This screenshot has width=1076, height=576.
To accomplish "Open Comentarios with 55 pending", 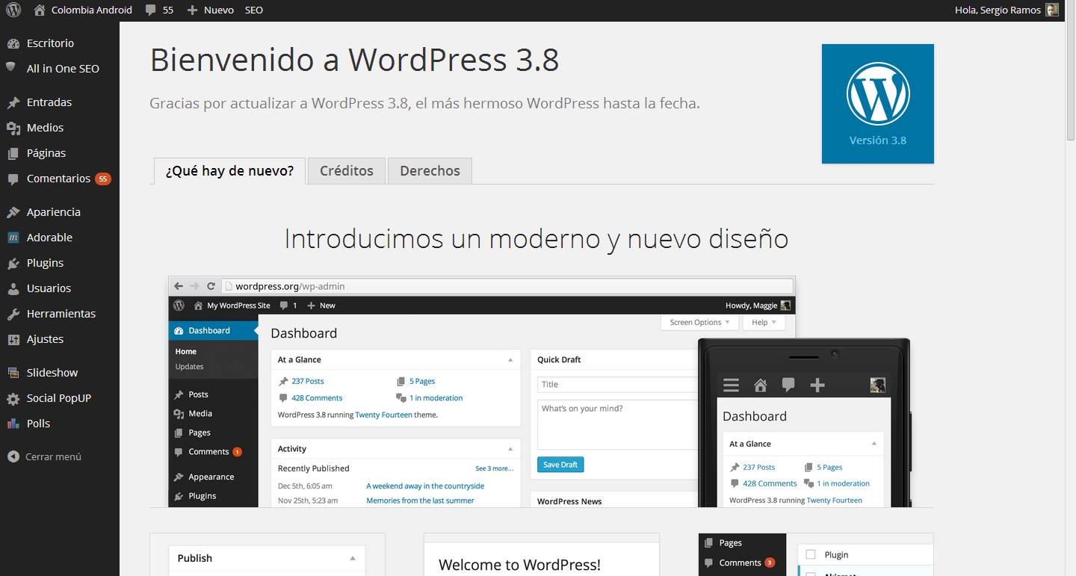I will pos(60,179).
